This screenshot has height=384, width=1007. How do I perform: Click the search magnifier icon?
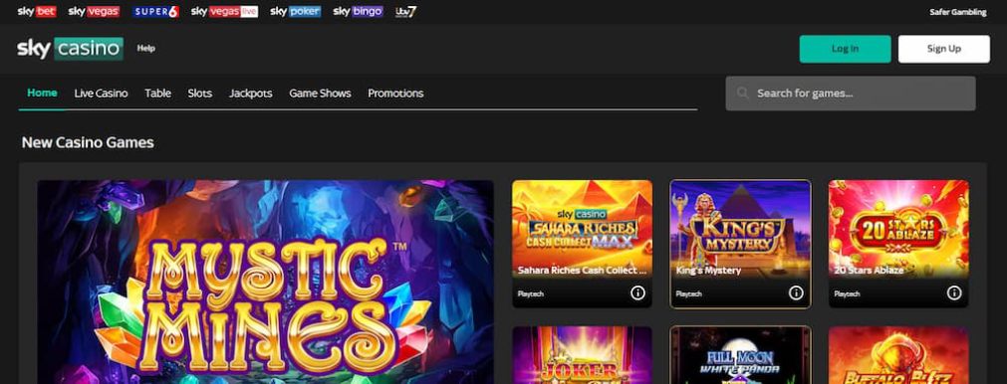tap(743, 94)
